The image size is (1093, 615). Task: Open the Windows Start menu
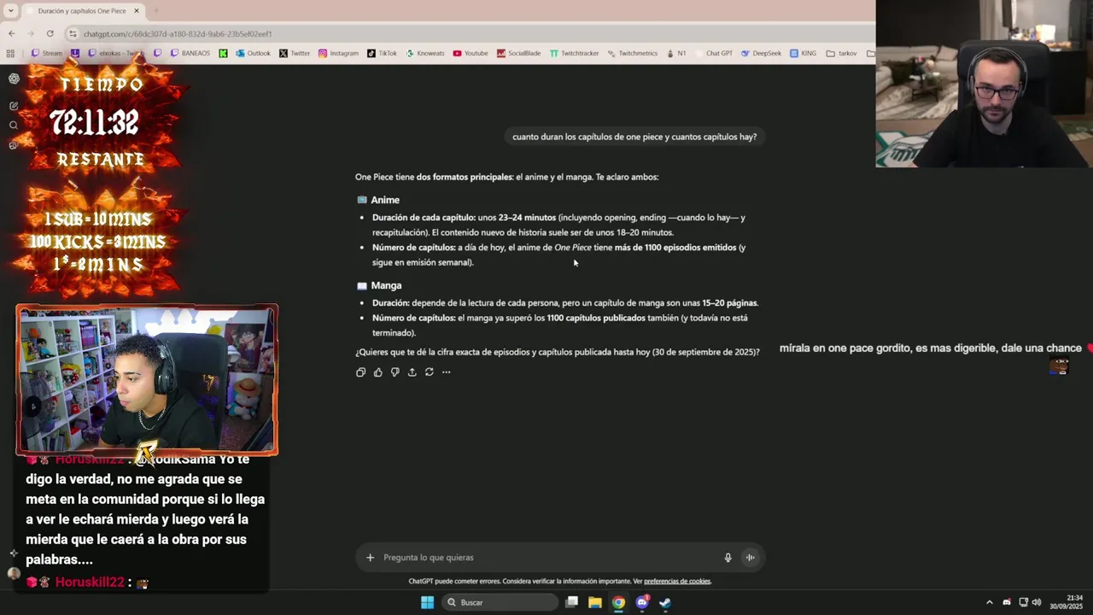(x=427, y=602)
